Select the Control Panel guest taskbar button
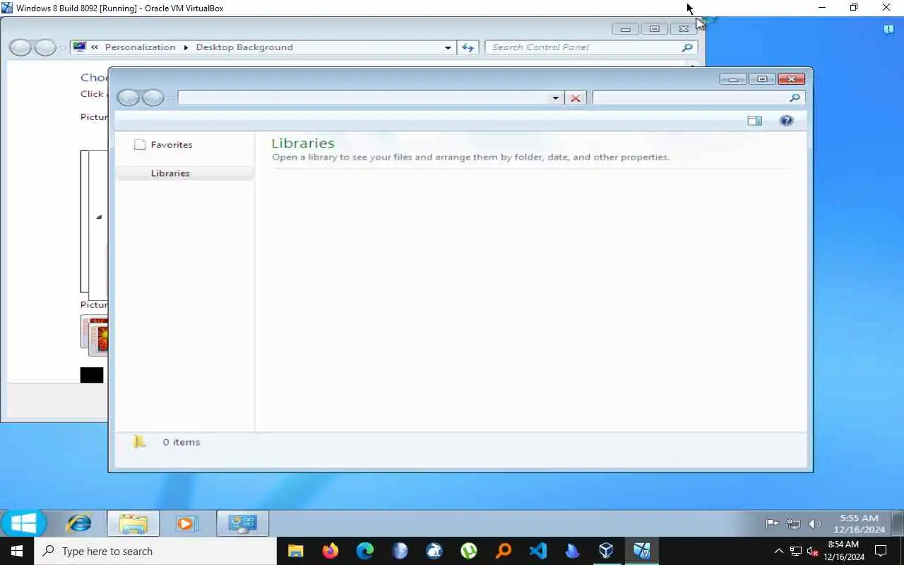This screenshot has height=565, width=904. pyautogui.click(x=242, y=523)
